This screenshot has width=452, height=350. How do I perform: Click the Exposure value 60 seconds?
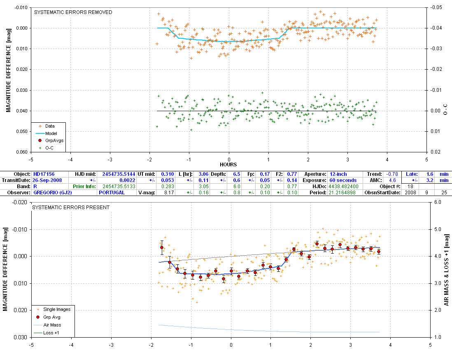[343, 180]
